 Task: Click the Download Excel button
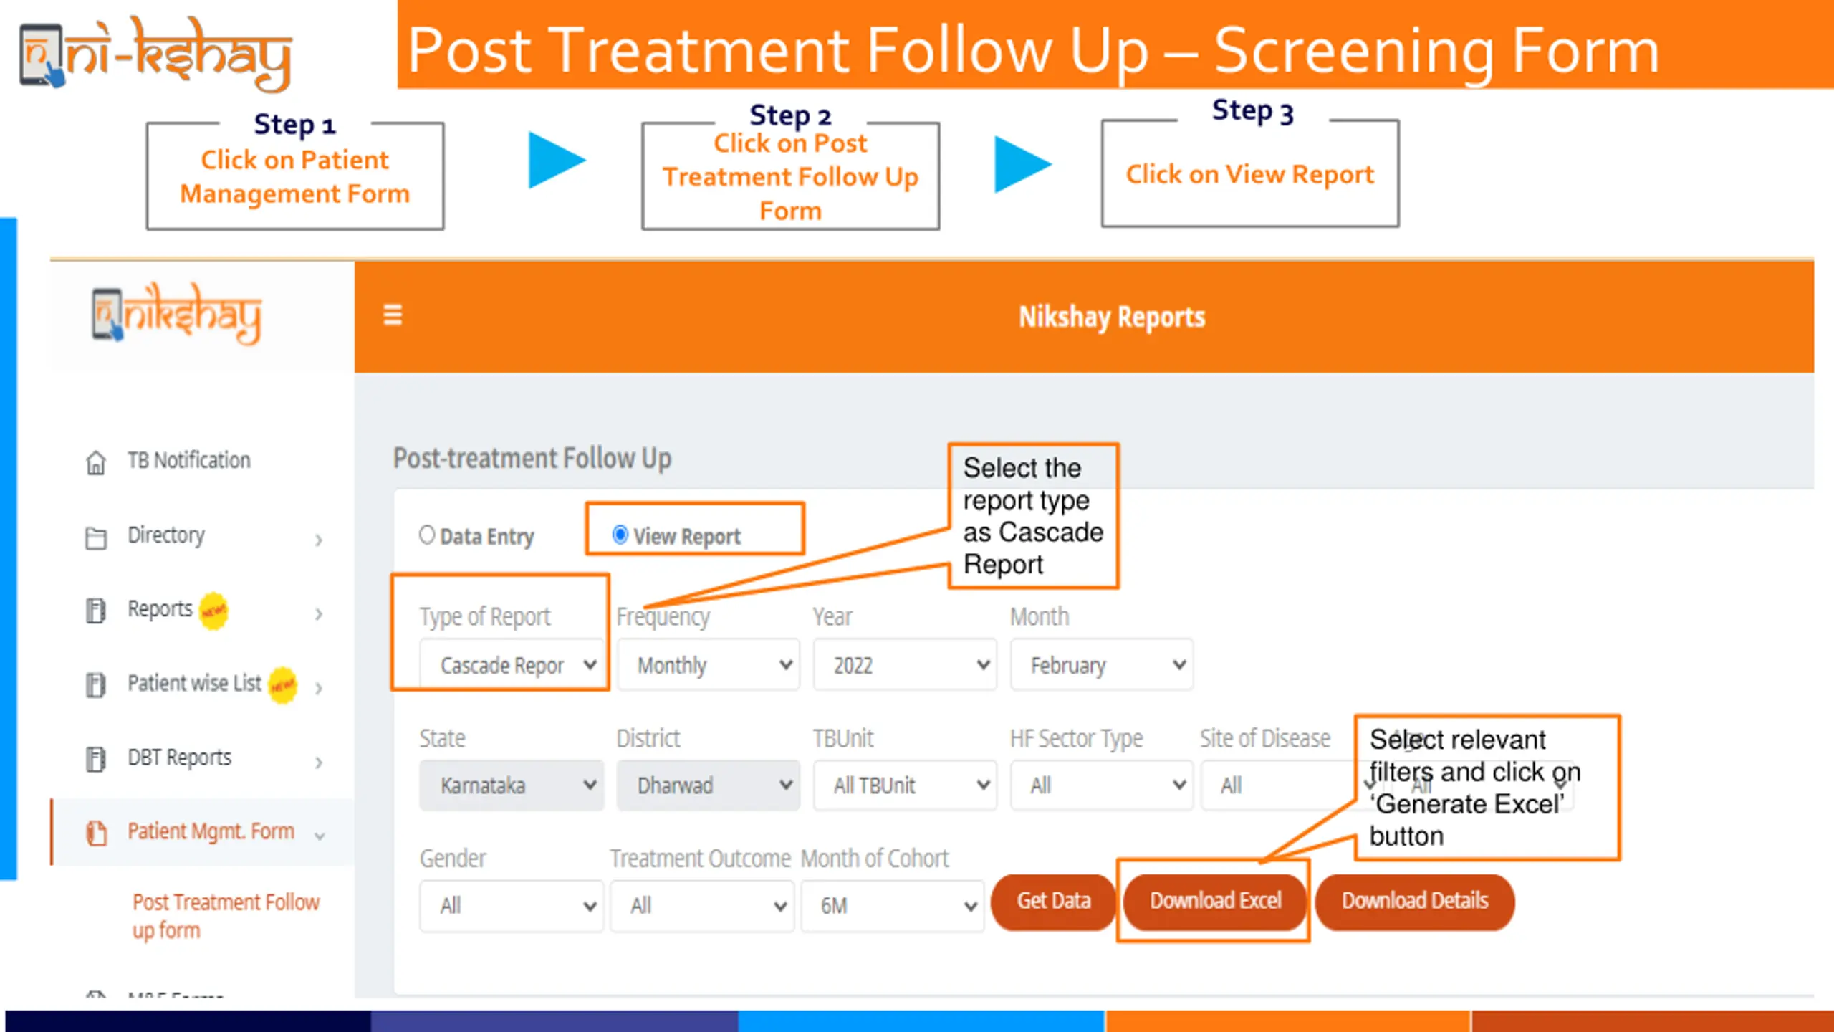[x=1216, y=901]
